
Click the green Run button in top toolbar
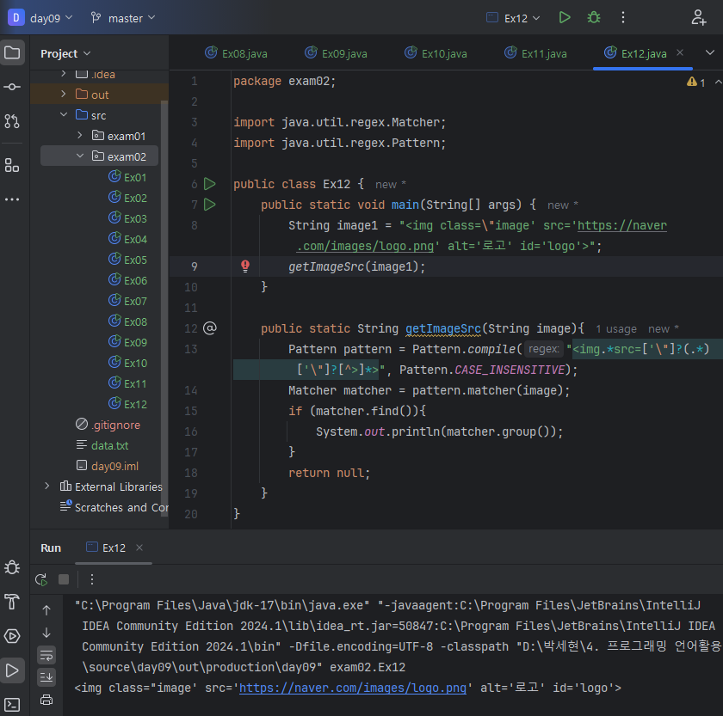point(564,17)
